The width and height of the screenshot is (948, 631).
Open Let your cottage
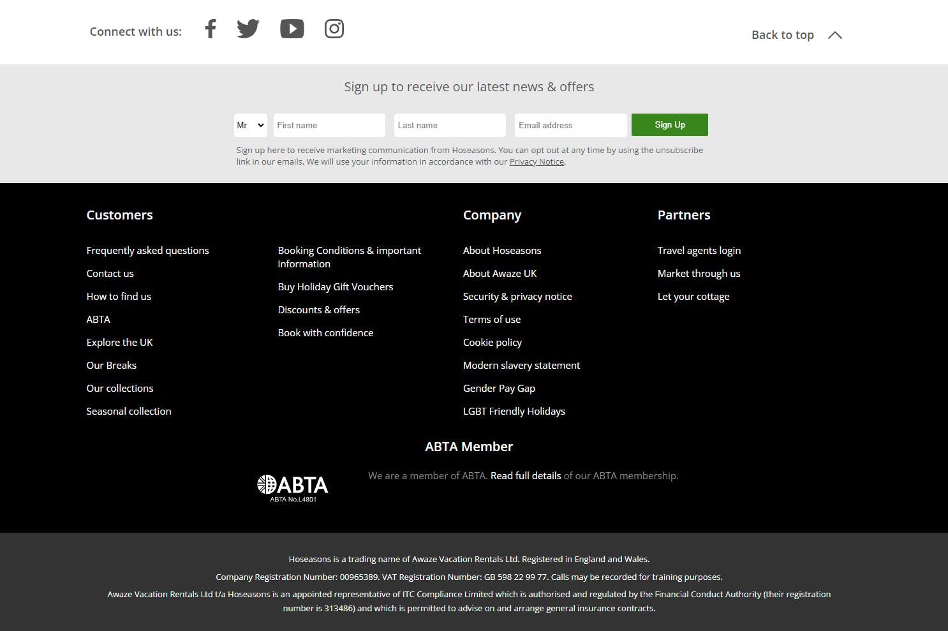click(693, 297)
